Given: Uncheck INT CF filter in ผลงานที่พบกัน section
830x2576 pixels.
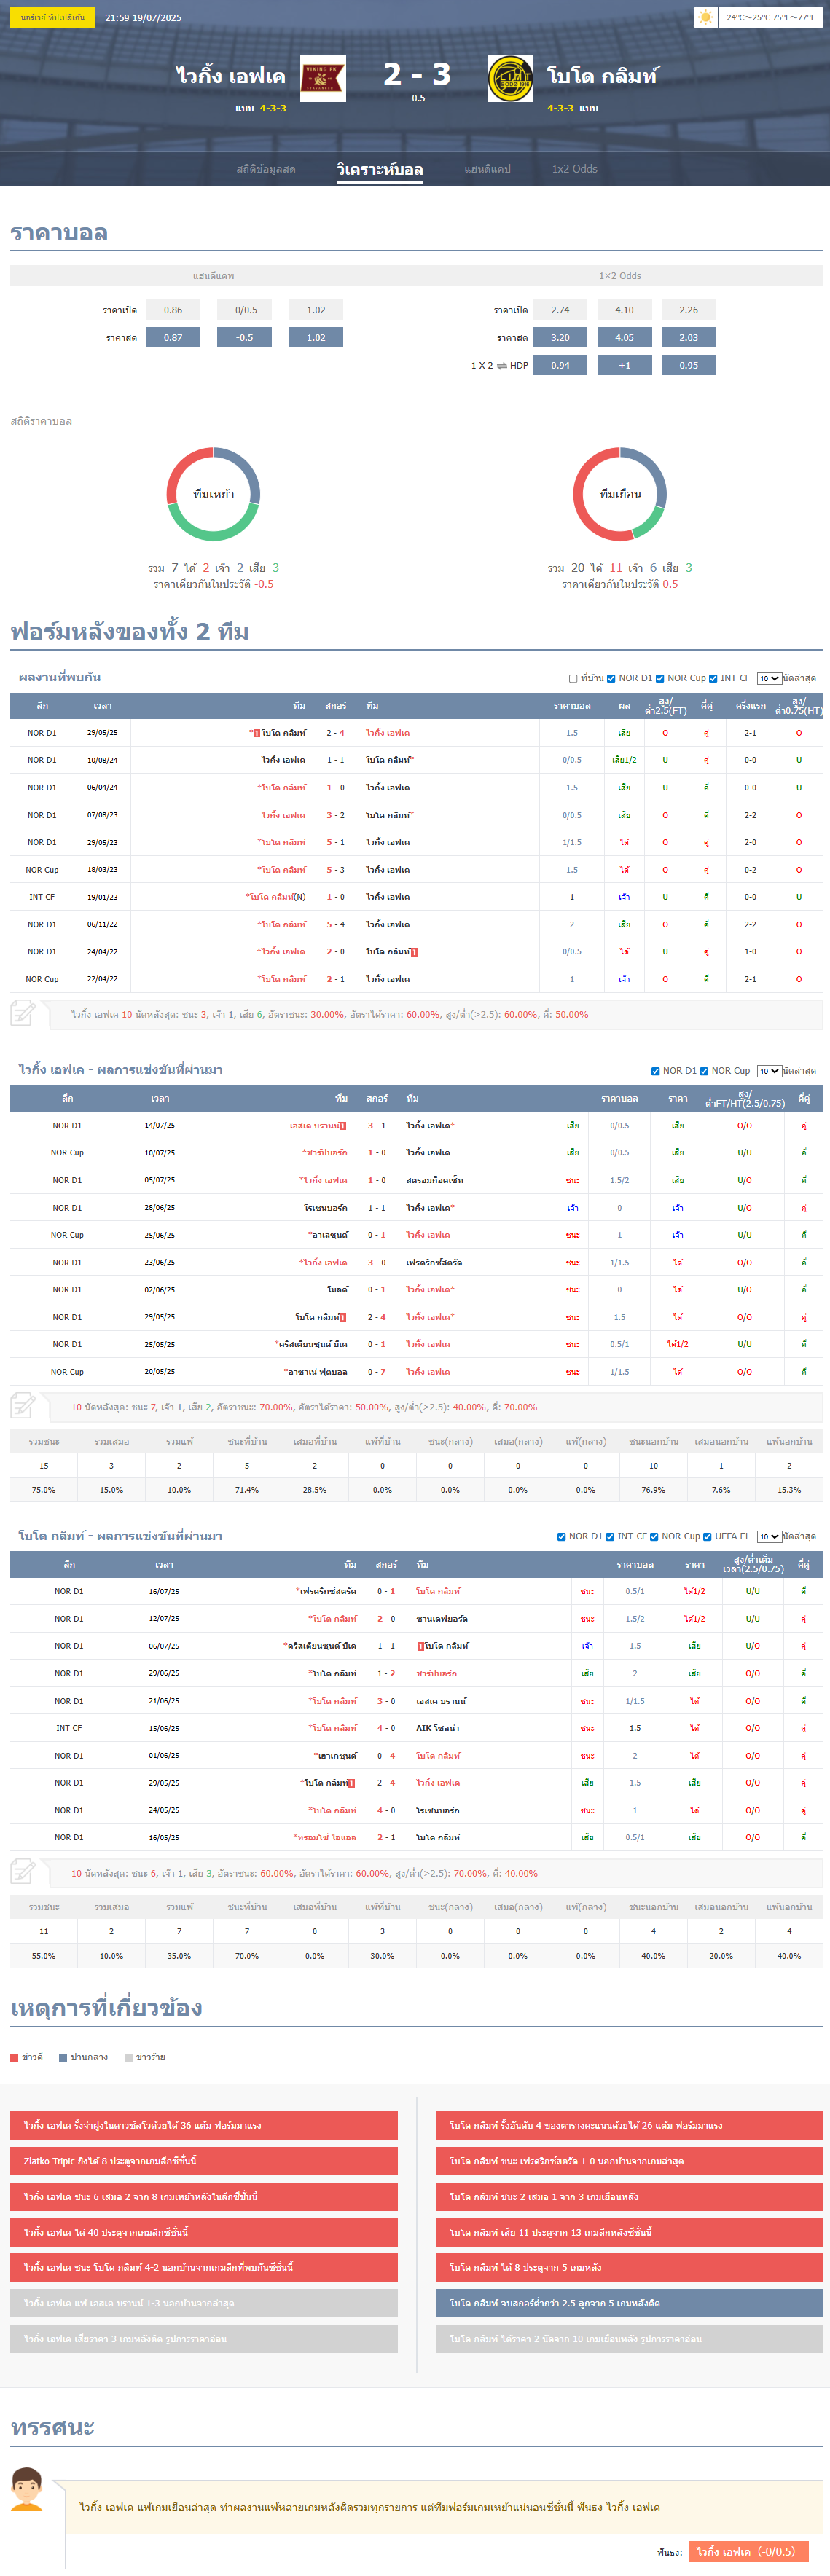Looking at the screenshot, I should [713, 678].
